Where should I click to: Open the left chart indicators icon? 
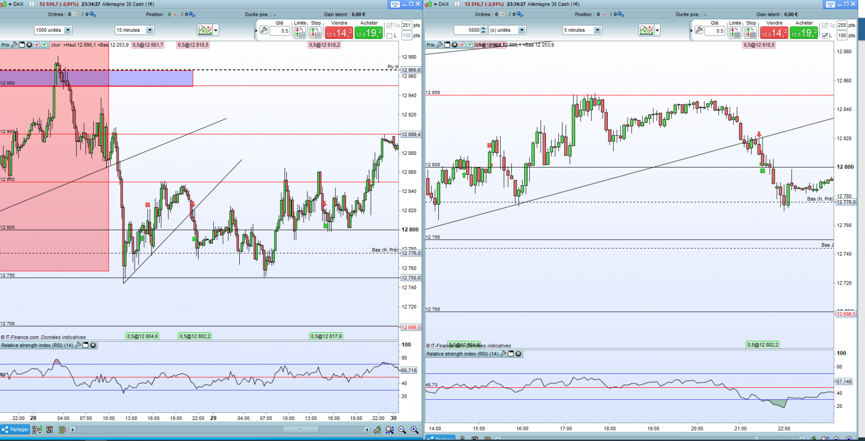(205, 30)
